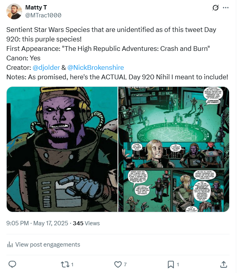Open the comic page panels image

click(x=174, y=149)
